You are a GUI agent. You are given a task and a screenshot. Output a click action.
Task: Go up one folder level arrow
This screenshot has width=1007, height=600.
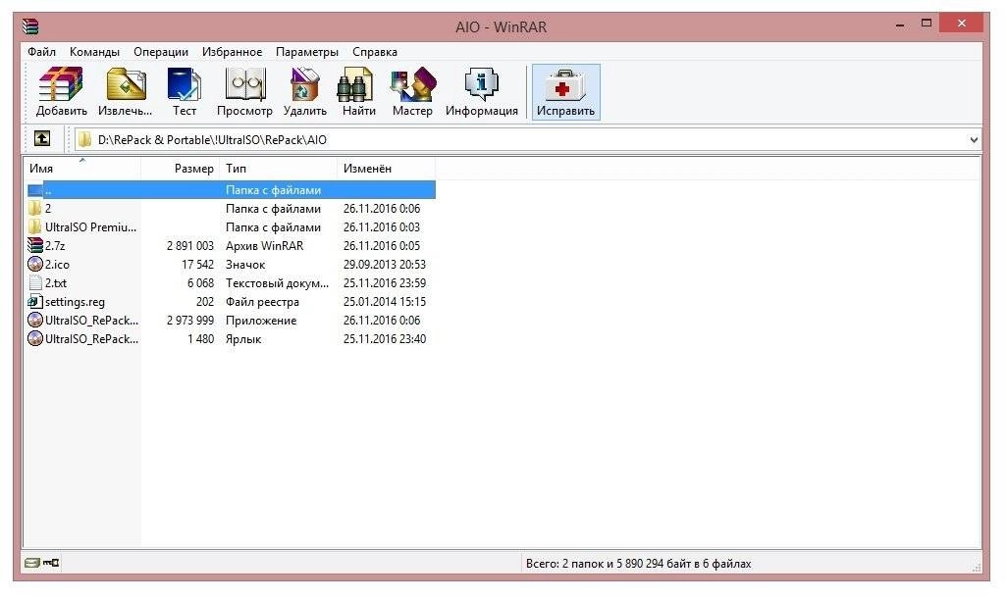(42, 138)
